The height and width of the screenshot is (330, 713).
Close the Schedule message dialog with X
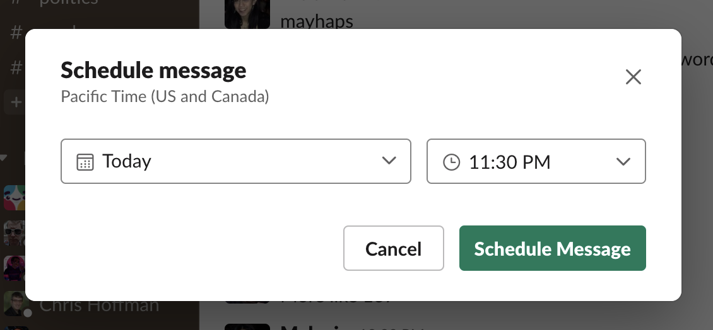coord(633,77)
